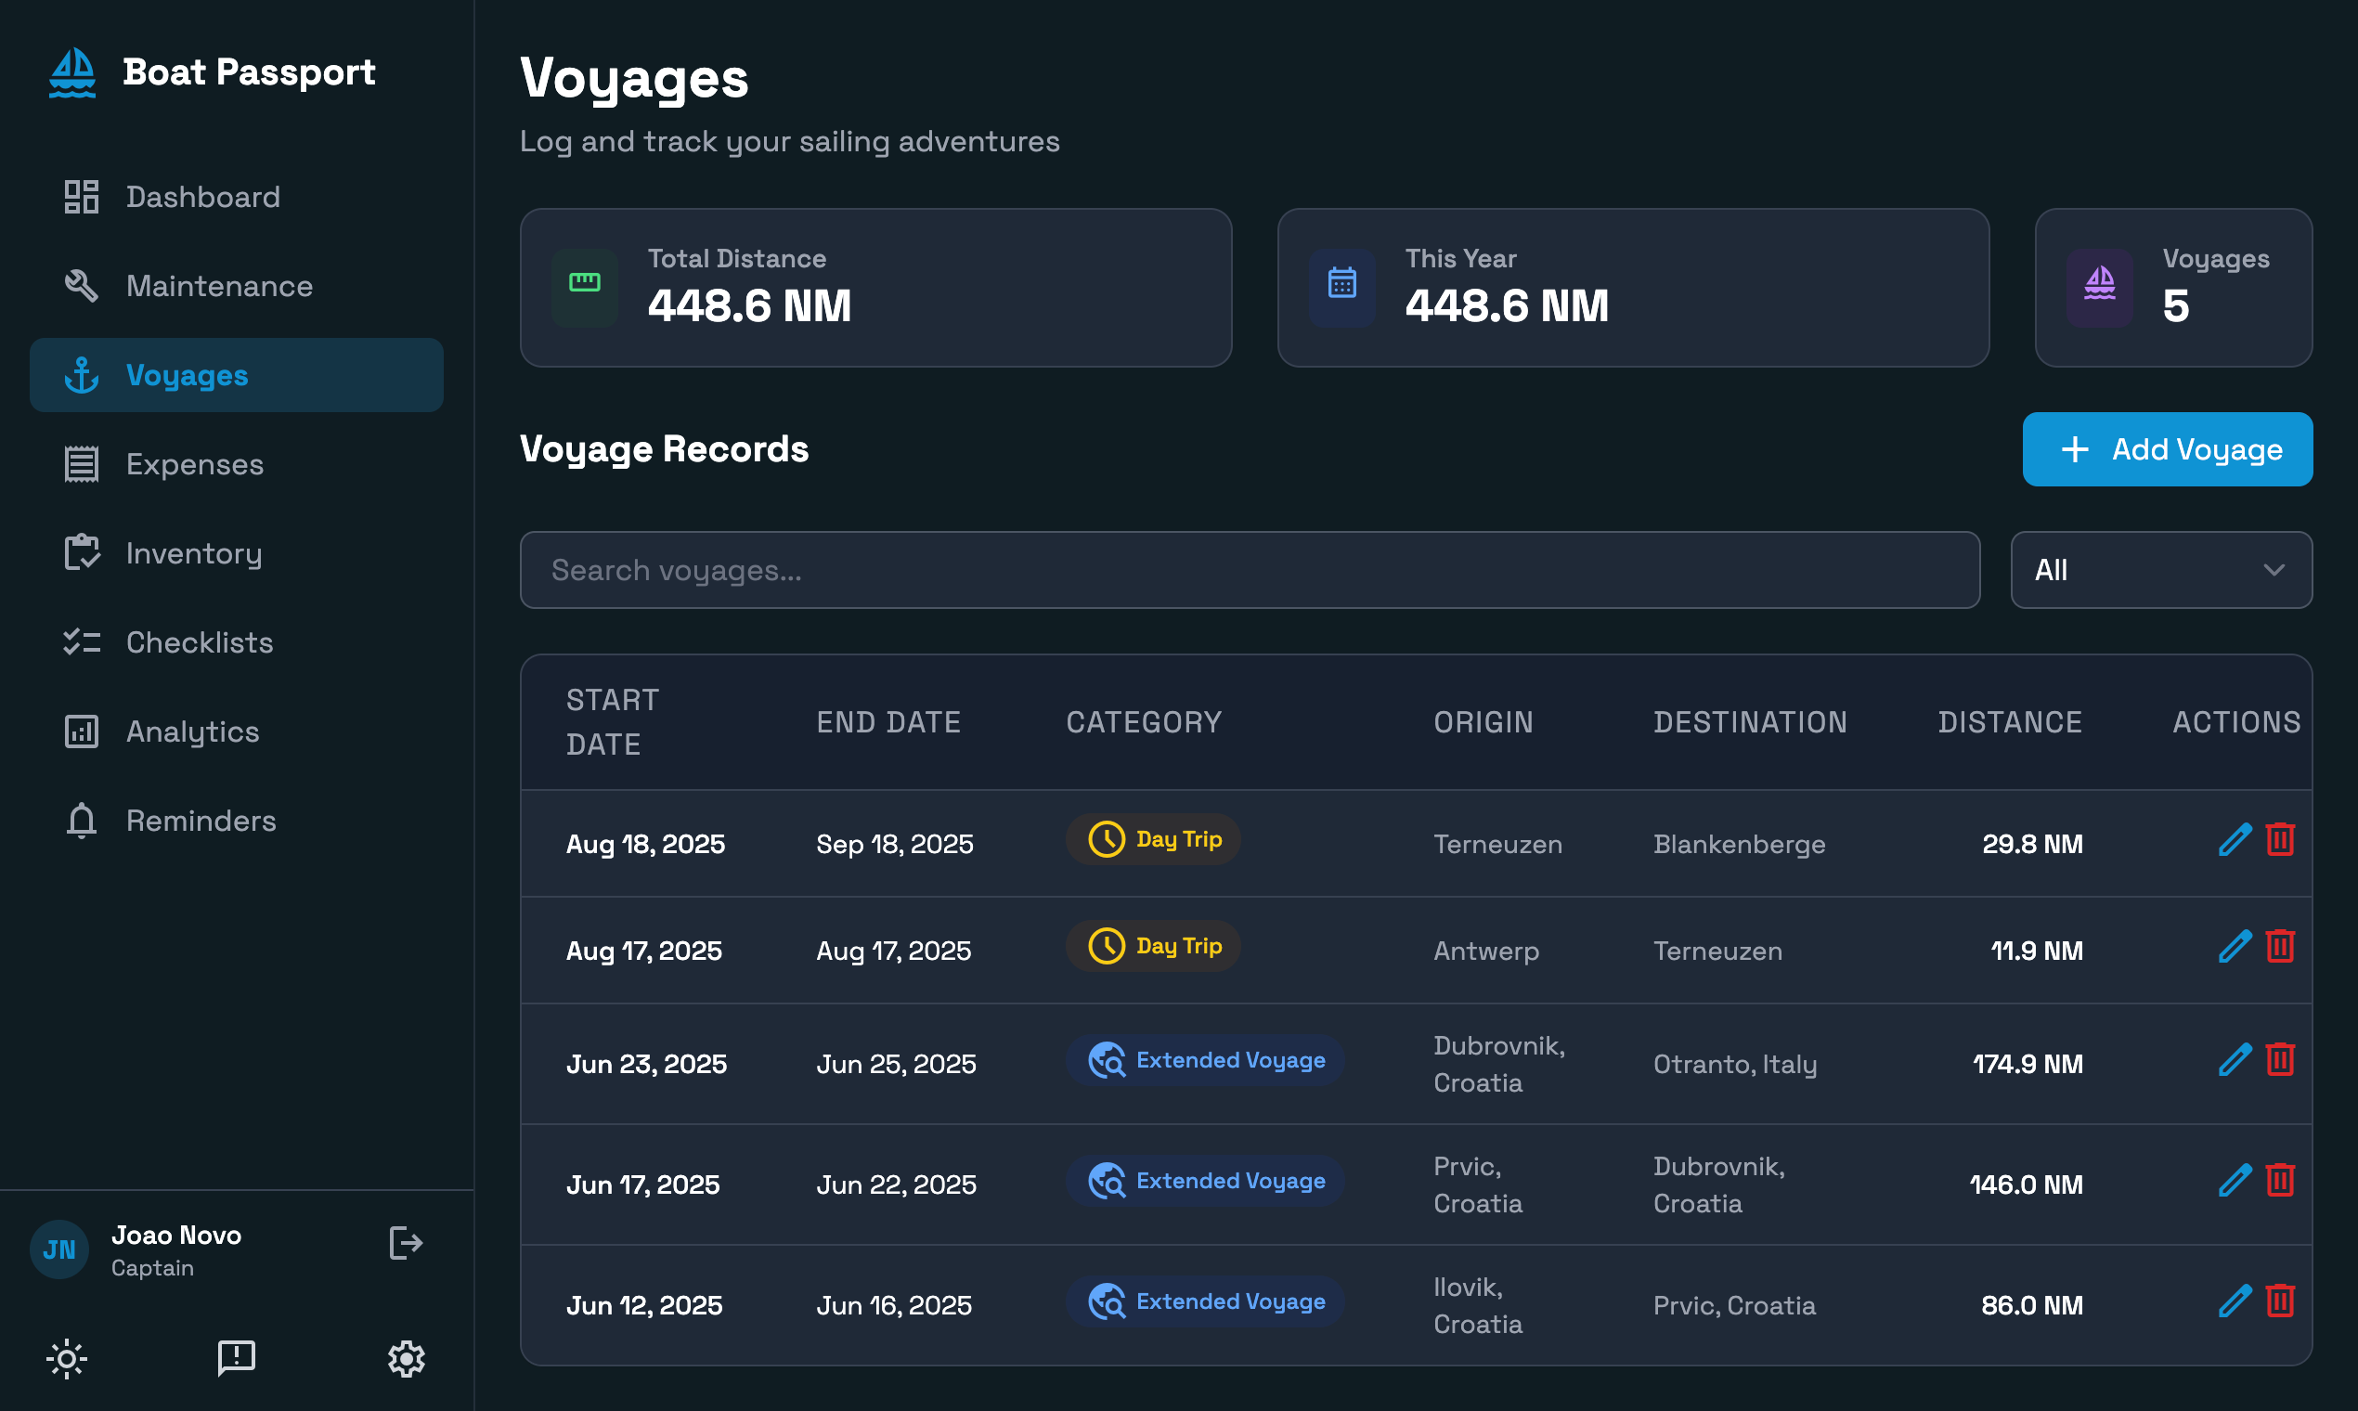Open the Inventory section

coord(194,553)
